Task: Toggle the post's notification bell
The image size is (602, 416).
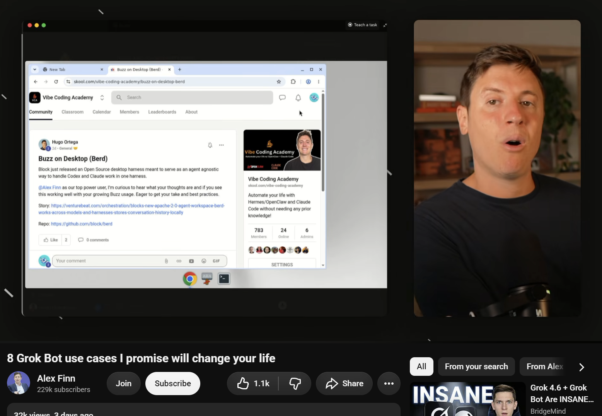Action: (210, 145)
